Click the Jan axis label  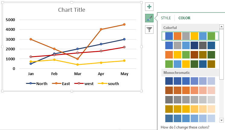pyautogui.click(x=31, y=74)
